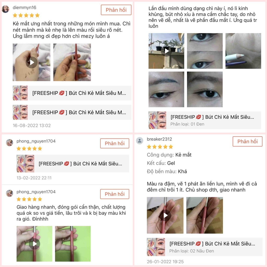Image resolution: width=267 pixels, height=267 pixels.
Task: Open product link with Phân loại: 02 Nâu Đen
Action: (204, 247)
